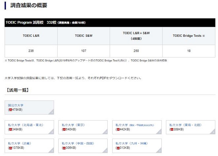This screenshot has height=156, width=218.
Task: Click PDF icon next to 478KB
Action: point(11,110)
